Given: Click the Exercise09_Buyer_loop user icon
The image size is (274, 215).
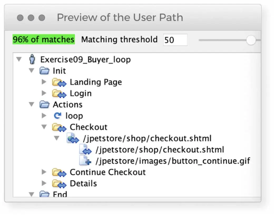Looking at the screenshot, I should coord(32,60).
